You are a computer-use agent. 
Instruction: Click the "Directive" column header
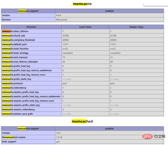31,27
